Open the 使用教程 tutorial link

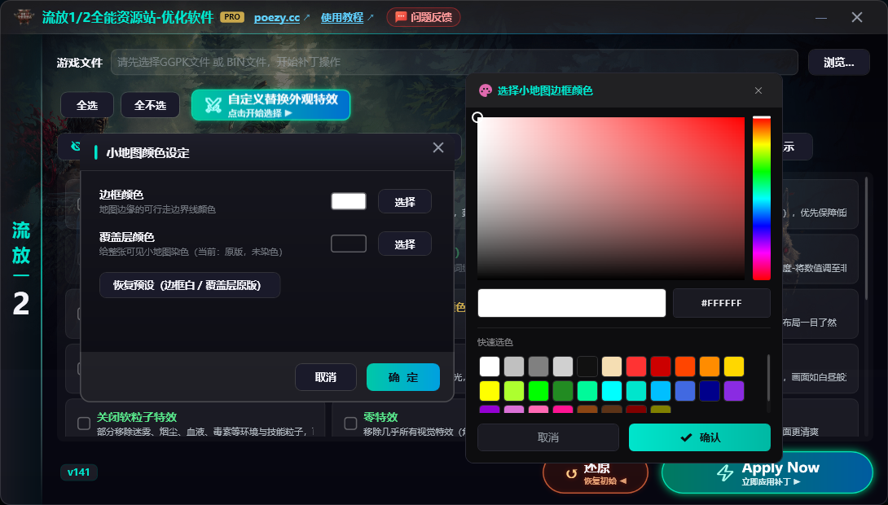tap(342, 18)
